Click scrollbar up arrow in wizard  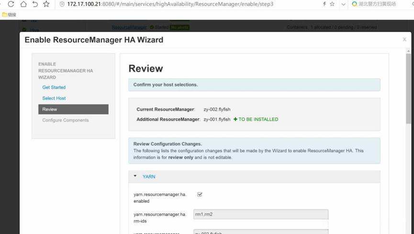[408, 51]
